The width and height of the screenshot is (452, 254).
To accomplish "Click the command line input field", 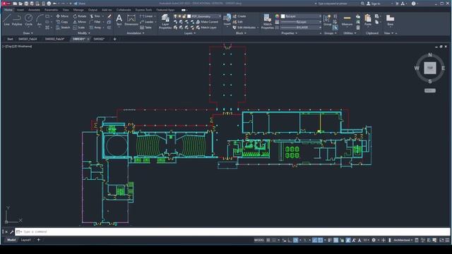I will 232,231.
